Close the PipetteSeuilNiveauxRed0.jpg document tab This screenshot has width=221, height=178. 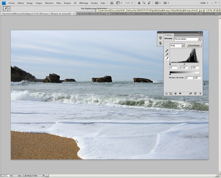click(x=74, y=14)
